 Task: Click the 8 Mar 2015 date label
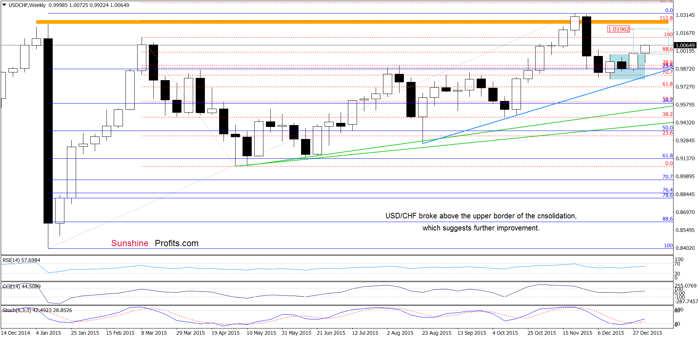point(154,333)
